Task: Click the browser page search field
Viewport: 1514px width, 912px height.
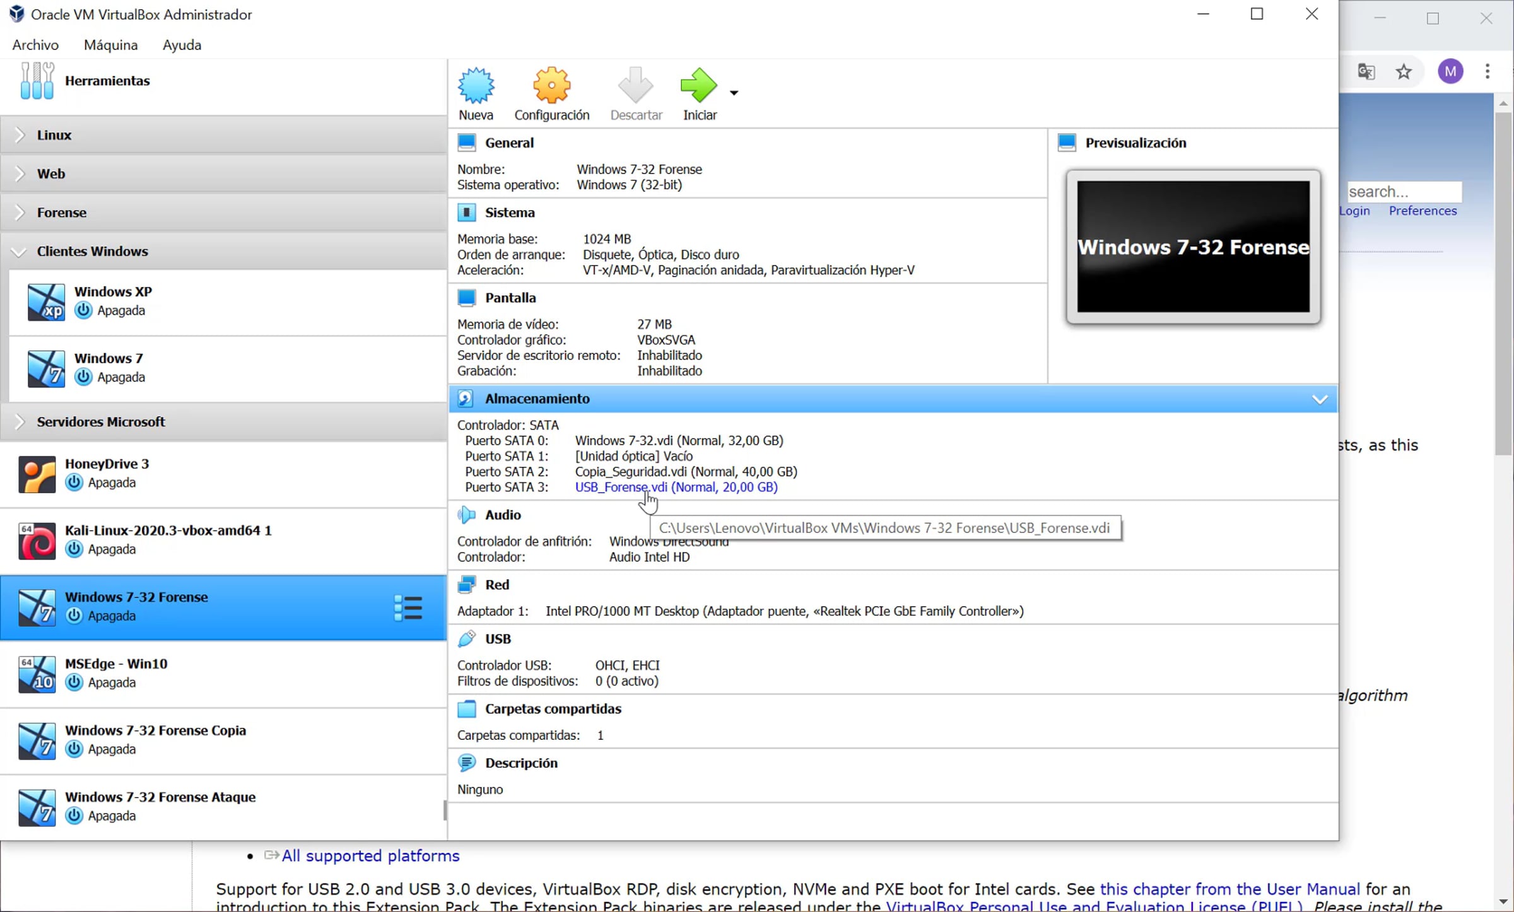Action: pos(1403,192)
